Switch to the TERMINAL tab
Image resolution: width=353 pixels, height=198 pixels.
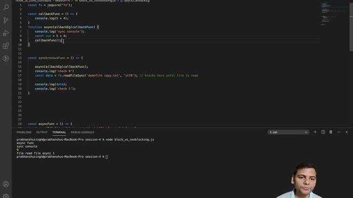point(59,132)
